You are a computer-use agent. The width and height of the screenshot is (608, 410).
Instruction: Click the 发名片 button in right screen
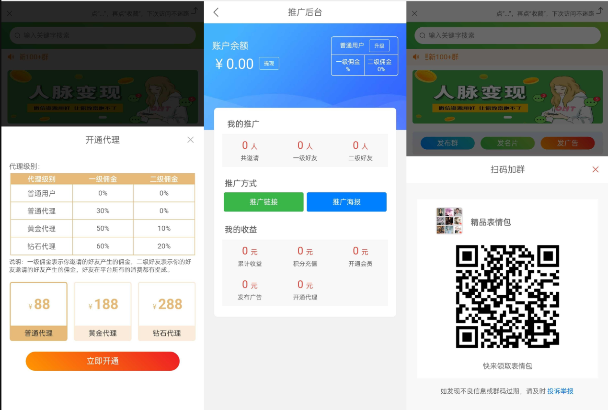[507, 143]
